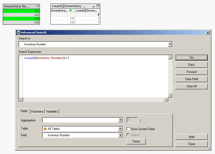Screen dimensions: 215x154
Task: Click the green selection indicator in the table header
Action: (x=70, y=11)
